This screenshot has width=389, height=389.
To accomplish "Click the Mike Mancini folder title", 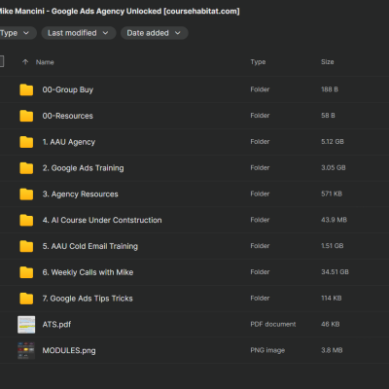I will [x=120, y=12].
